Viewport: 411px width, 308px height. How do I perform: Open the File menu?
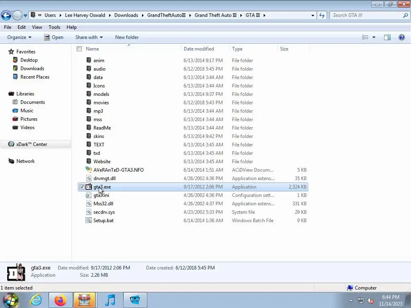tap(8, 27)
